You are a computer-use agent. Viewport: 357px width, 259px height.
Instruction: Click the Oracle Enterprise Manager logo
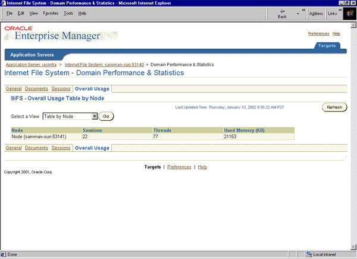61,33
